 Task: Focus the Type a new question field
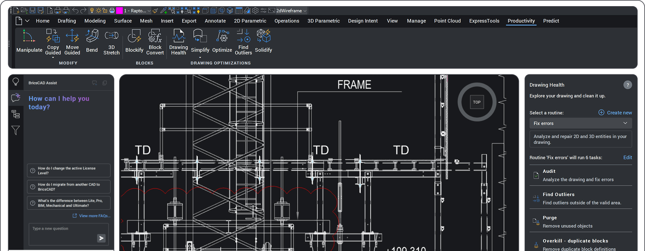(x=69, y=234)
